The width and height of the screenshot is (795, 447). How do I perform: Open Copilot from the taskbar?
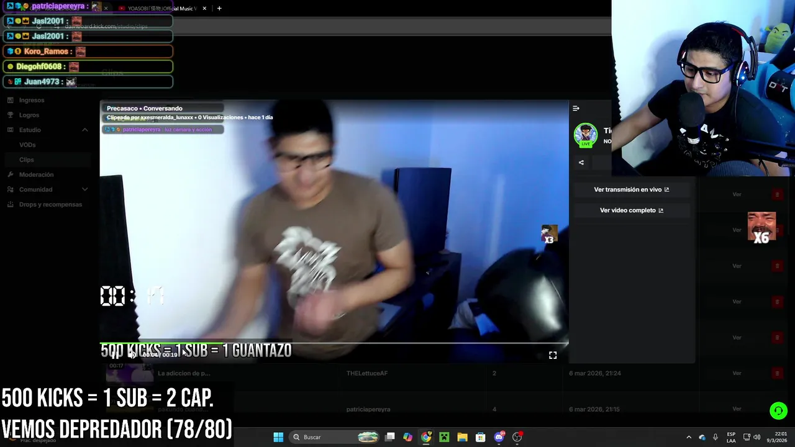tap(408, 437)
